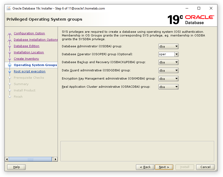Click the Oracle 19c Database logo
The height and width of the screenshot is (177, 223).
click(x=191, y=20)
